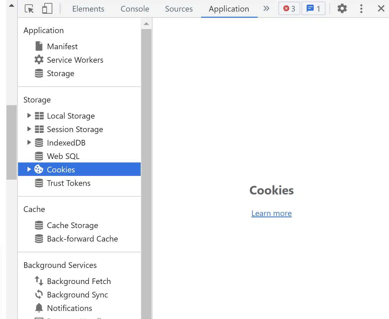The image size is (389, 319).
Task: Open DevTools settings gear
Action: [x=342, y=8]
